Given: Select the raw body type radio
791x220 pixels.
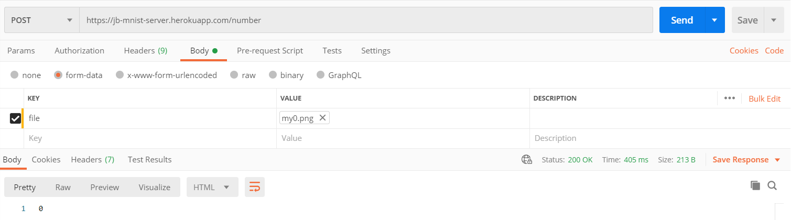Looking at the screenshot, I should (234, 75).
